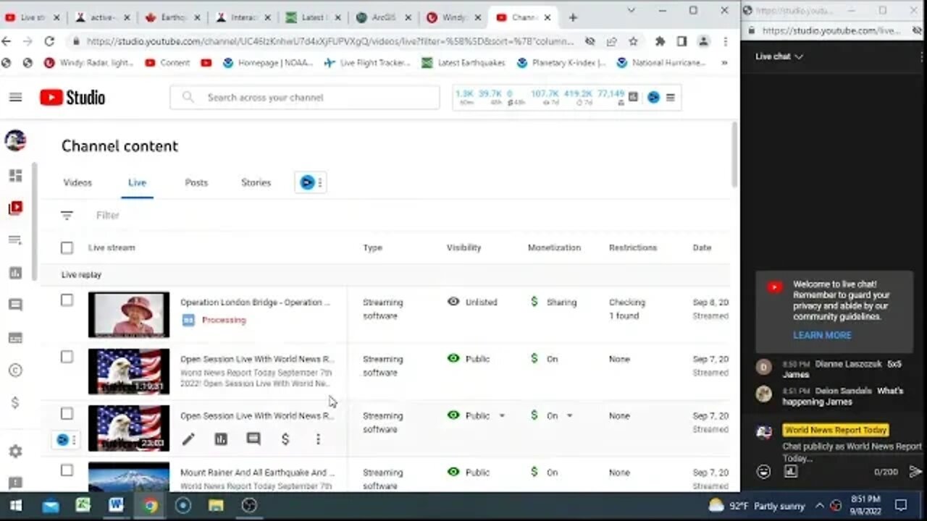Click LEARN MORE in live chat

coord(822,335)
